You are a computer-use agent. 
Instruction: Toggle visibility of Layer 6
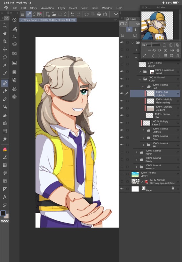[122, 123]
